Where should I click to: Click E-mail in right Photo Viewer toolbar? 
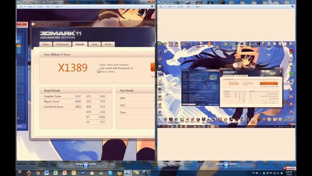[180, 6]
